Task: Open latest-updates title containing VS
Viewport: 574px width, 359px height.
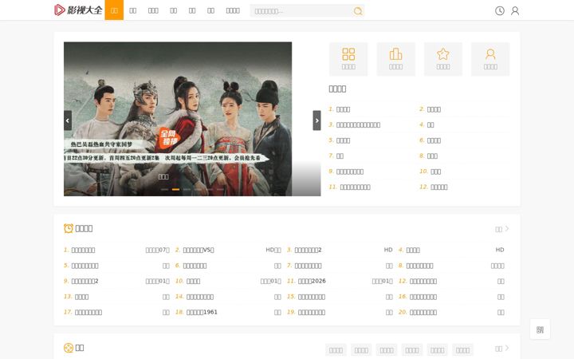Action: (199, 251)
